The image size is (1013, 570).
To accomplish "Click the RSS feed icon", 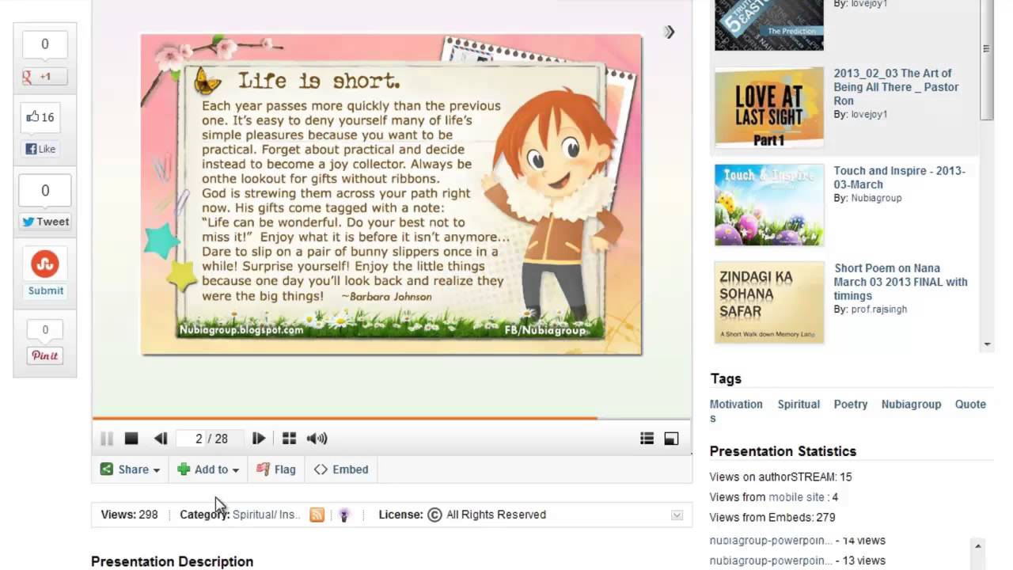I will click(x=317, y=515).
